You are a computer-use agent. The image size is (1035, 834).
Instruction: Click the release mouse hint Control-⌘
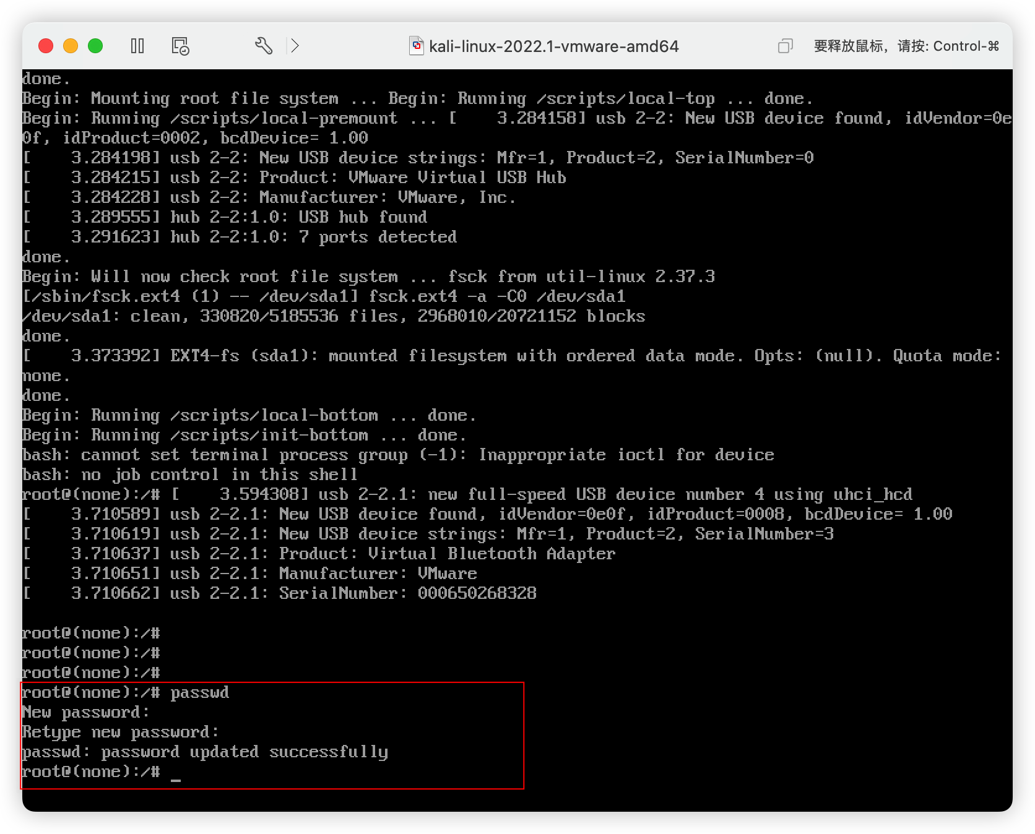point(906,46)
